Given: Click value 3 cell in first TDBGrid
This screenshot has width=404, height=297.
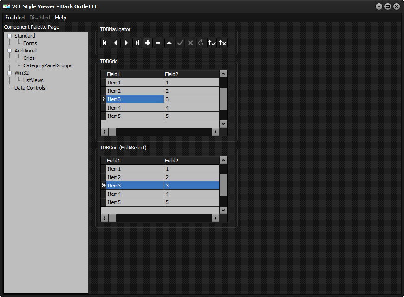Looking at the screenshot, I should (192, 99).
